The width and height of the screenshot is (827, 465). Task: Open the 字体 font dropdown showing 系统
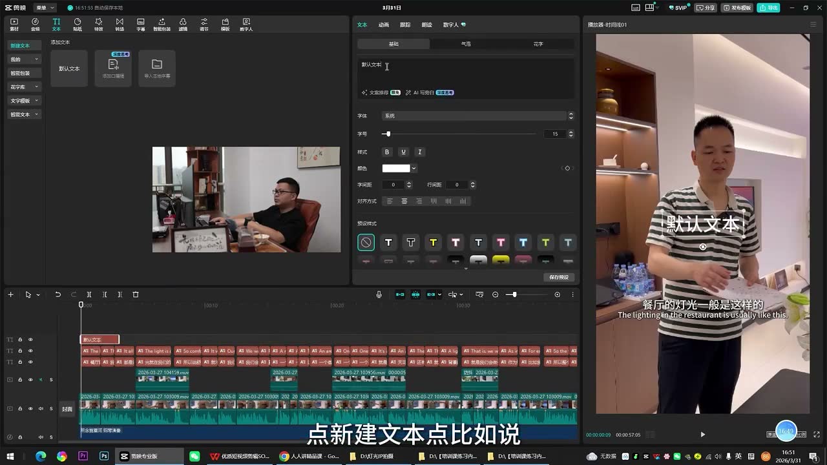[477, 116]
